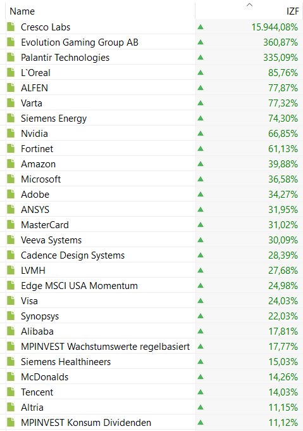Click the file icon next to LVMH
Screen dimensions: 303x431
tap(11, 271)
